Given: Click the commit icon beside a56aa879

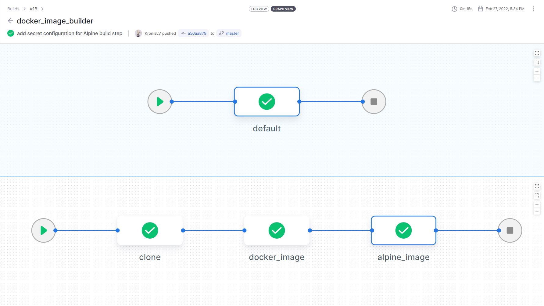Looking at the screenshot, I should tap(183, 33).
